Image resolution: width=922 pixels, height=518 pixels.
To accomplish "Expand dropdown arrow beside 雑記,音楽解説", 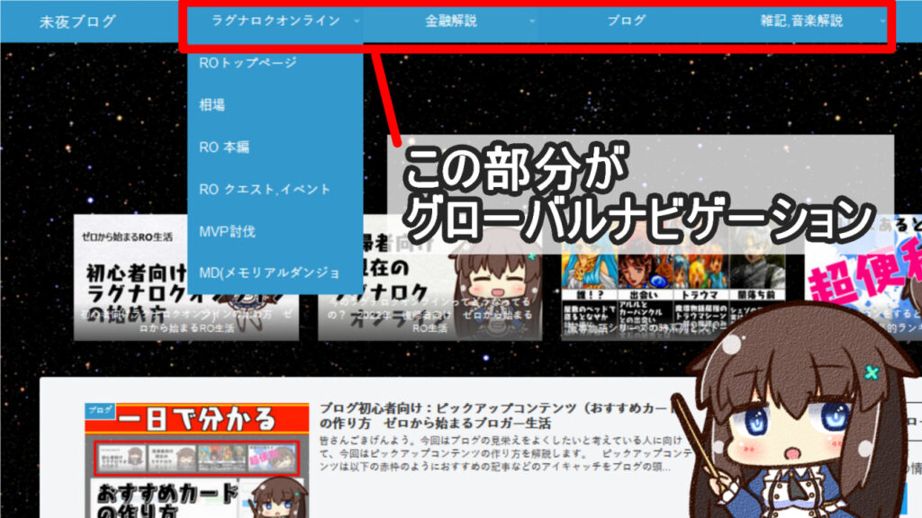I will pos(882,22).
